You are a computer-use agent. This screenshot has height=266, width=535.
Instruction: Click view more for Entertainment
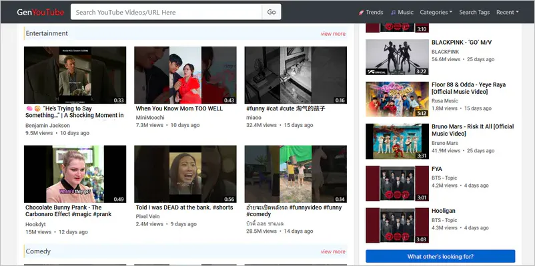click(333, 34)
